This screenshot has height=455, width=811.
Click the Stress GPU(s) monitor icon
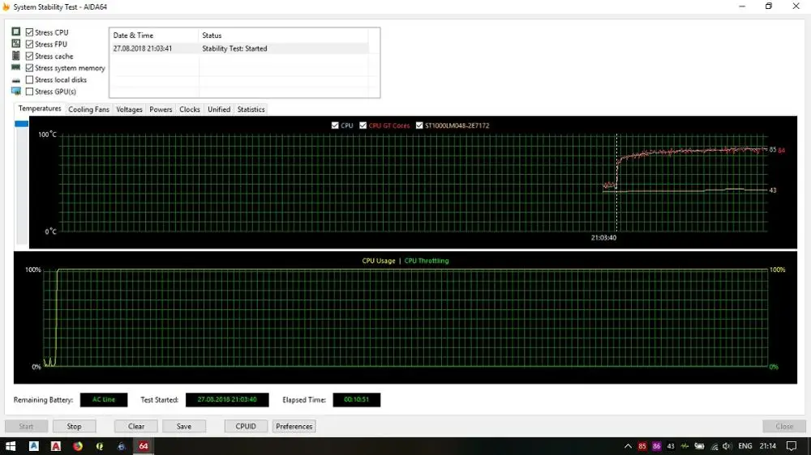16,91
